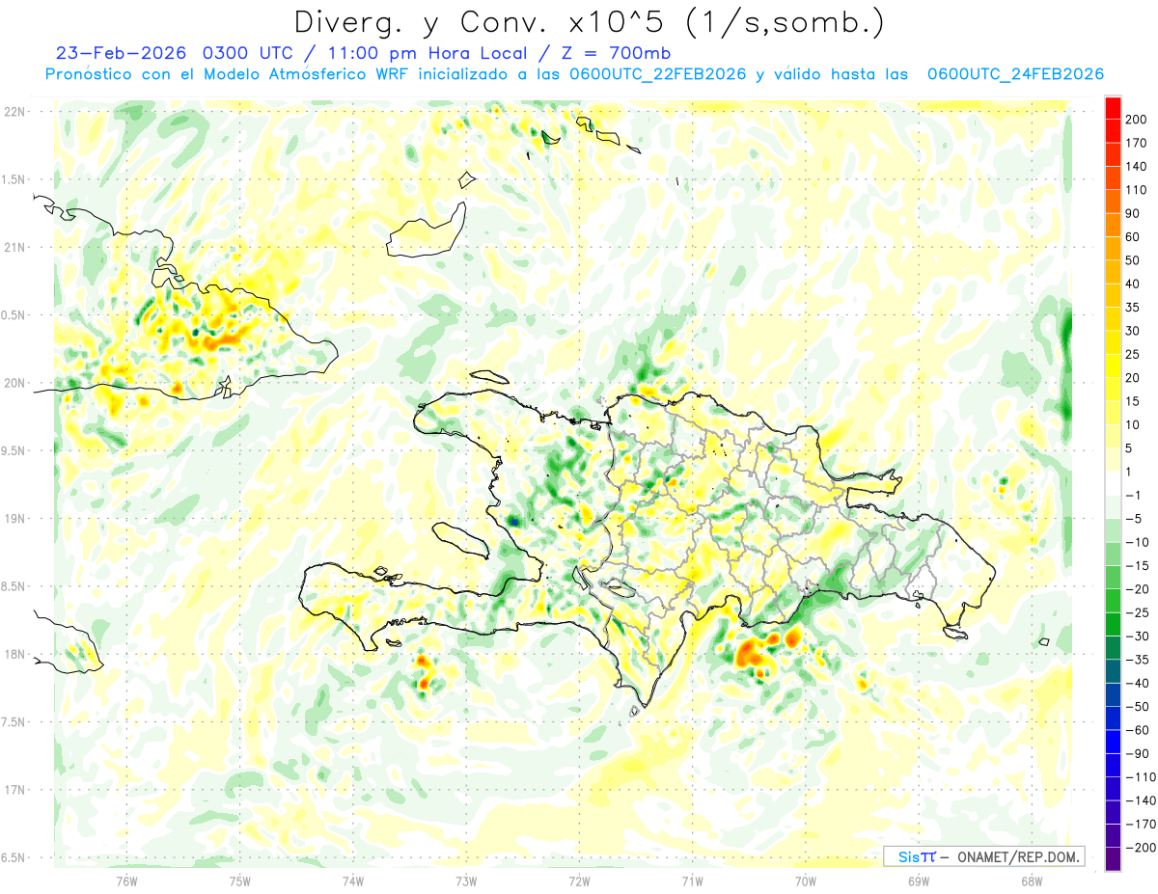1158x894 pixels.
Task: Click the -110 color scale value
Action: click(x=1143, y=776)
